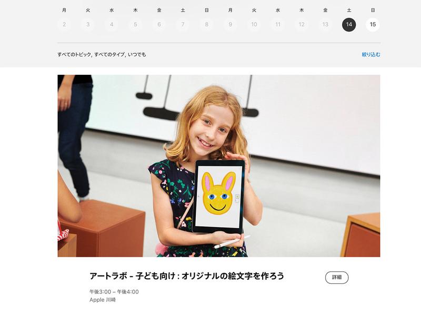Select date 8 in the calendar
Image resolution: width=421 pixels, height=316 pixels.
coord(206,24)
